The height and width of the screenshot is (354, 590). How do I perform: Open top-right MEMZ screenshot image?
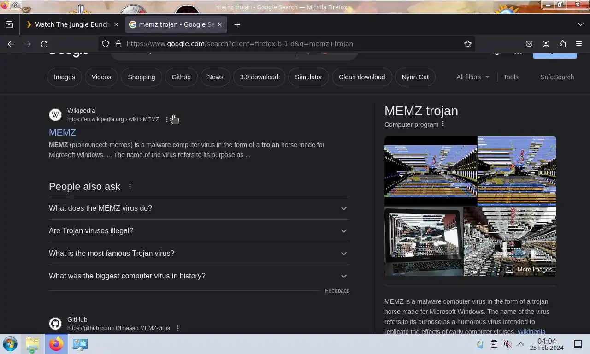pyautogui.click(x=517, y=171)
